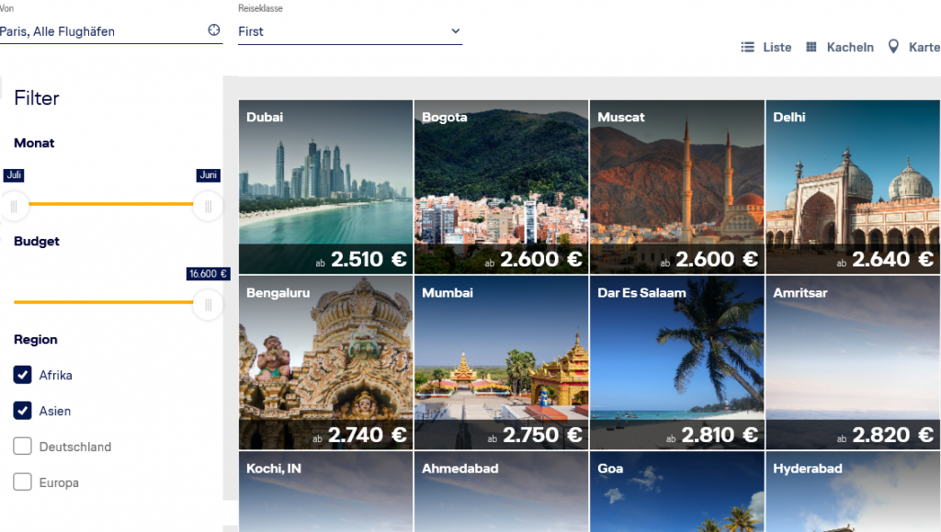Click the 2.740 € price on Bengaluru
941x532 pixels.
pos(368,435)
